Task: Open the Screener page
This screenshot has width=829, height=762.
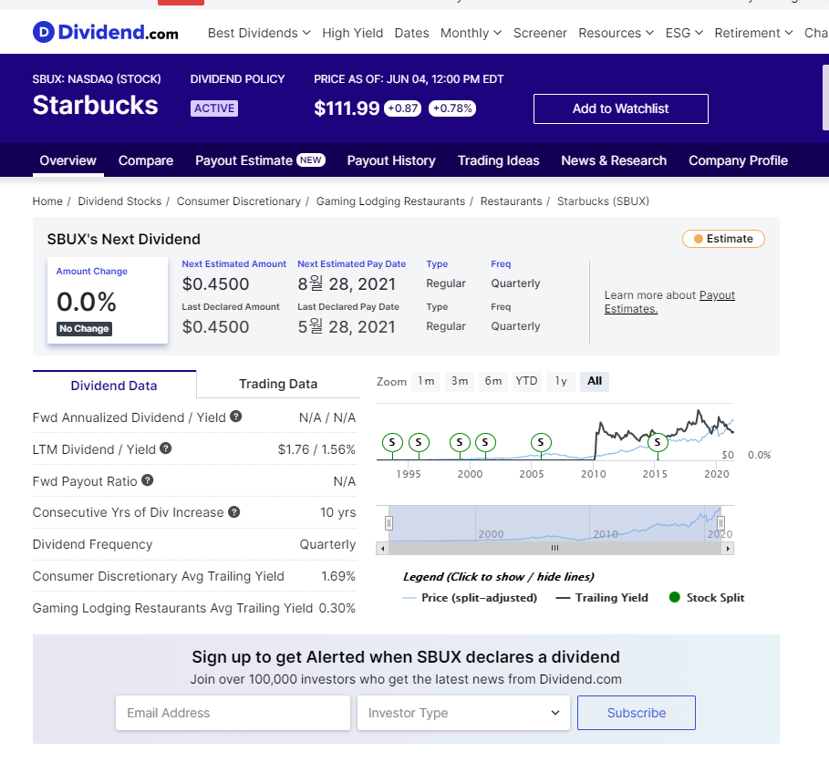Action: (540, 33)
